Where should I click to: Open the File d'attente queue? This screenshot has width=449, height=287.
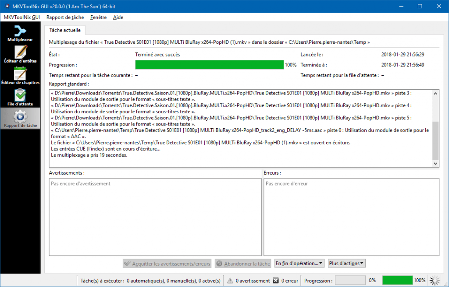click(20, 97)
